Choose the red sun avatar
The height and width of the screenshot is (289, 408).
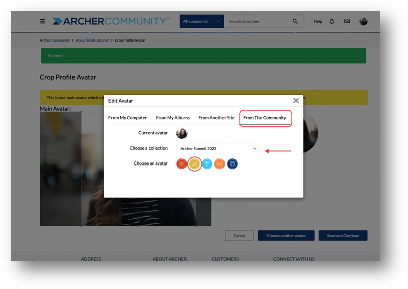pos(181,163)
